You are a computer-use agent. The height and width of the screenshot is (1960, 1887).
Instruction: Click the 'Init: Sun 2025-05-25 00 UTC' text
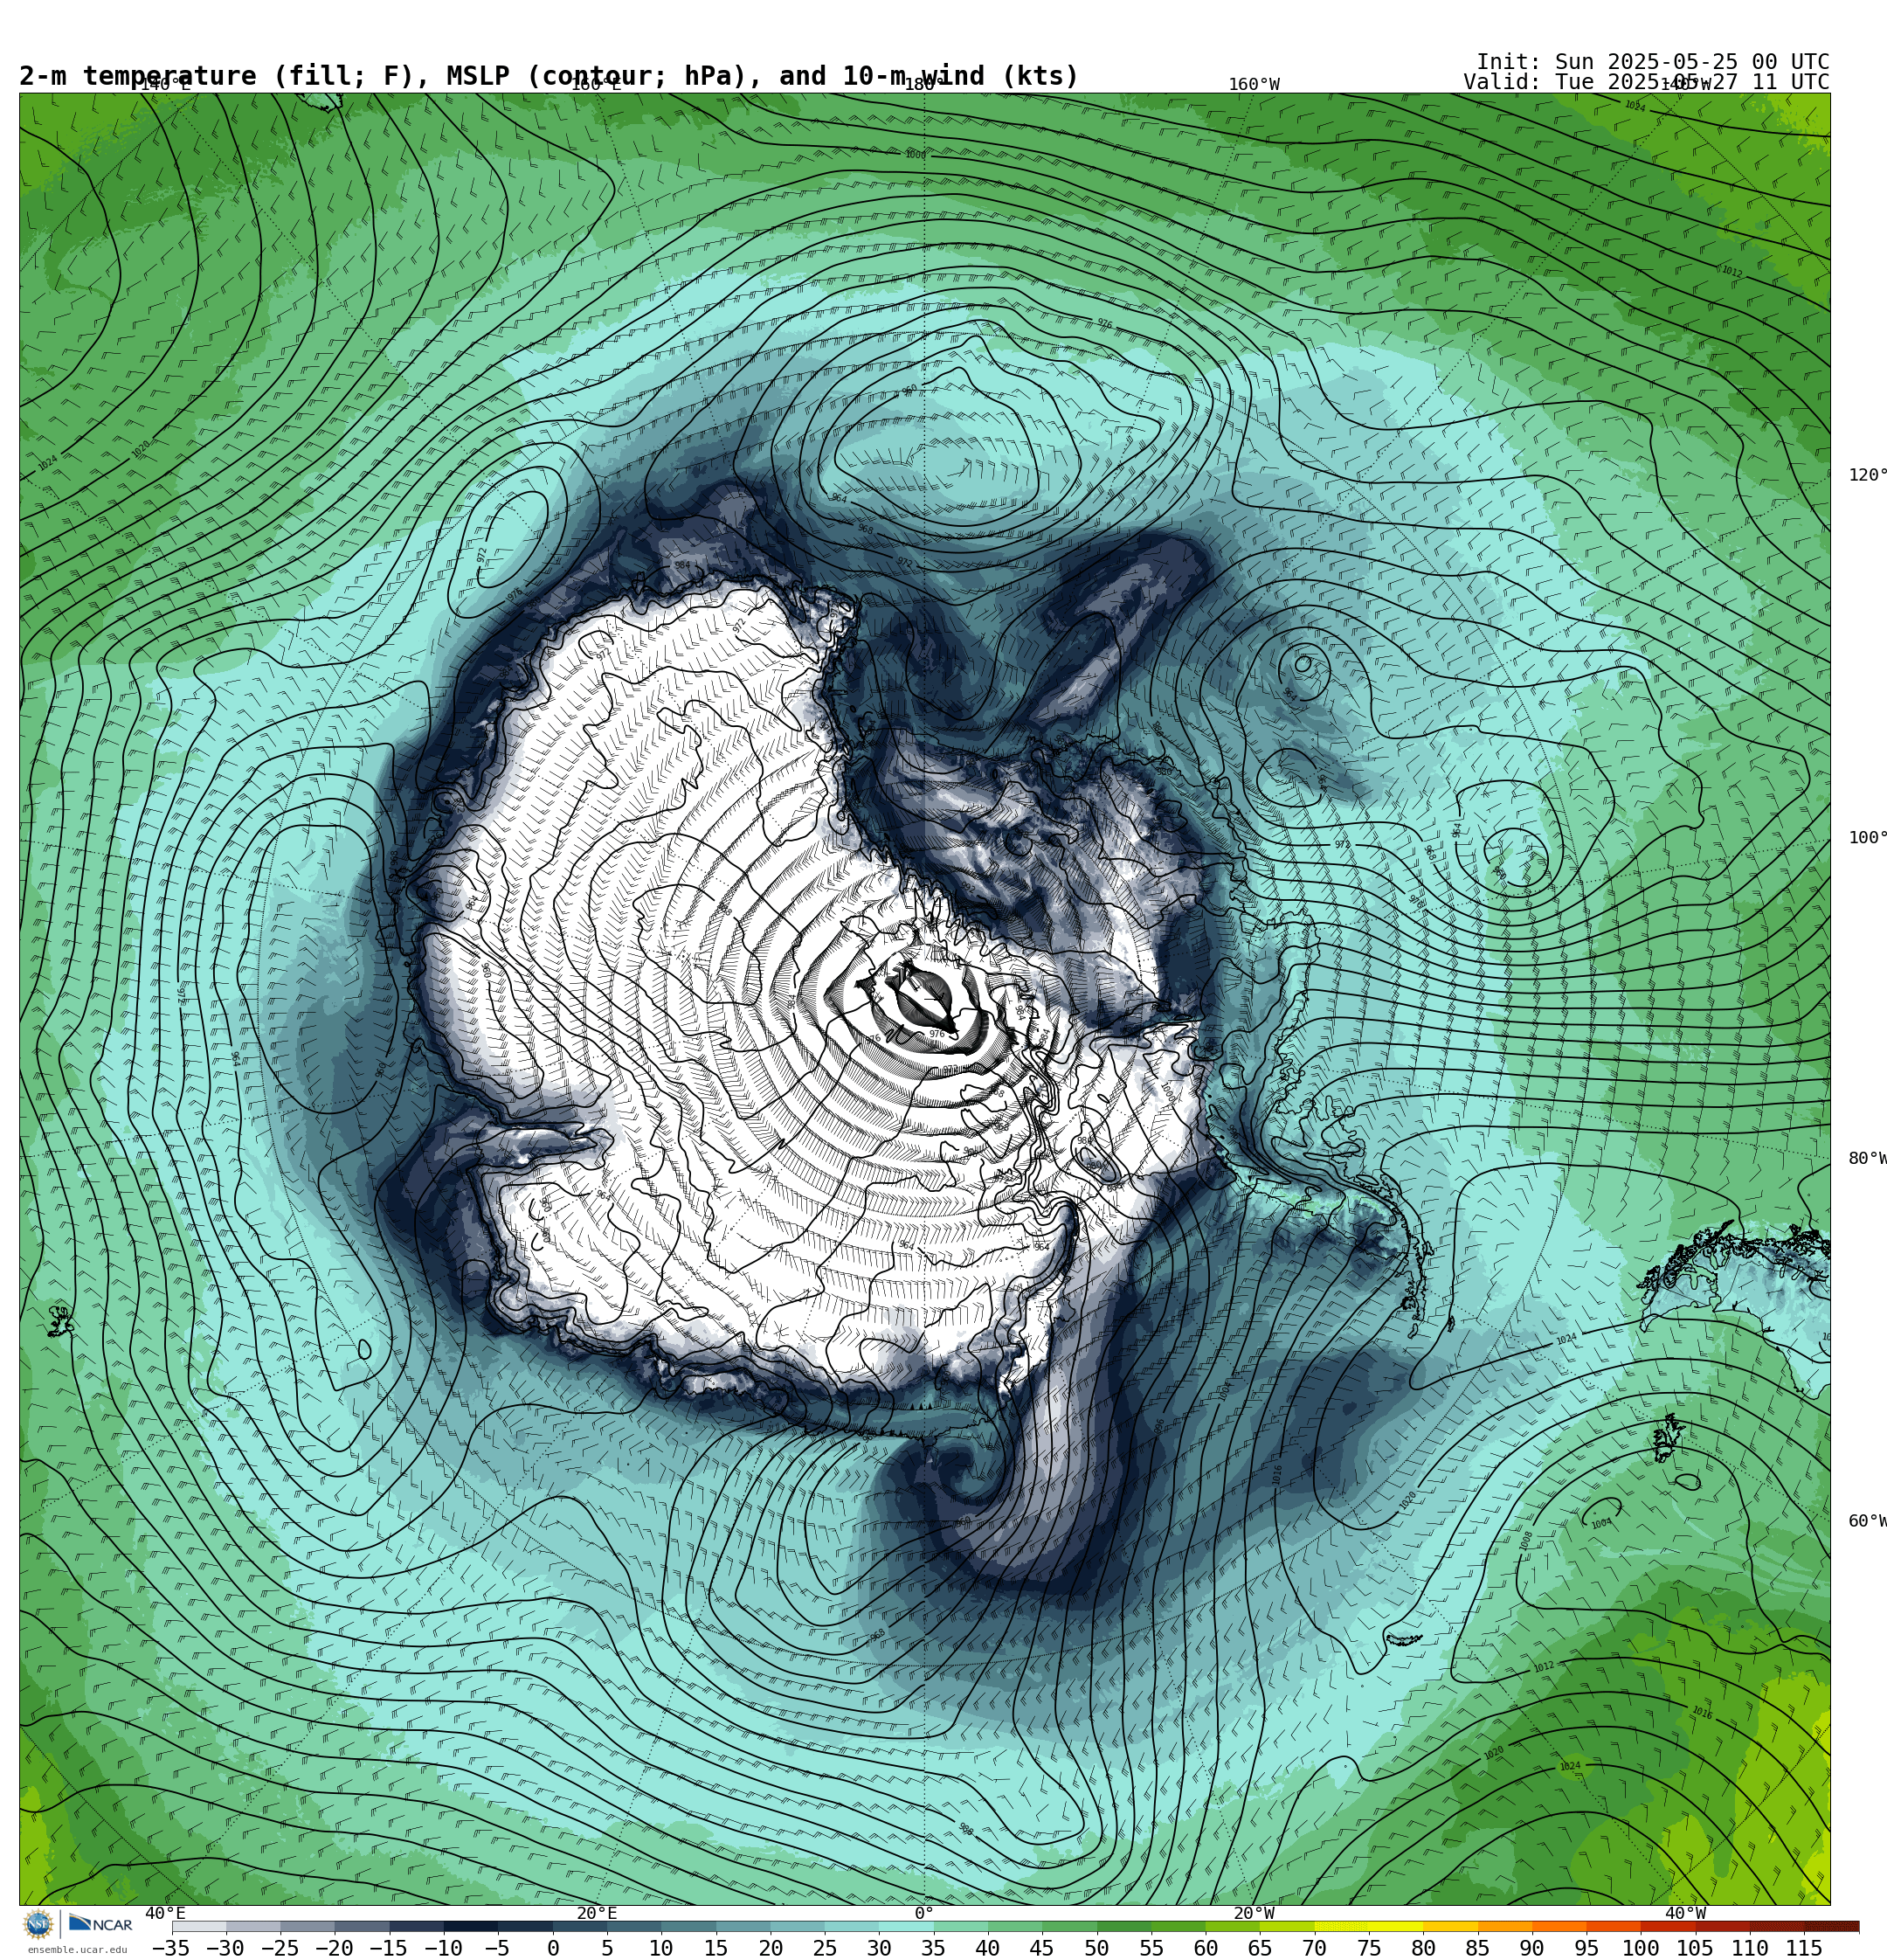(x=1652, y=62)
